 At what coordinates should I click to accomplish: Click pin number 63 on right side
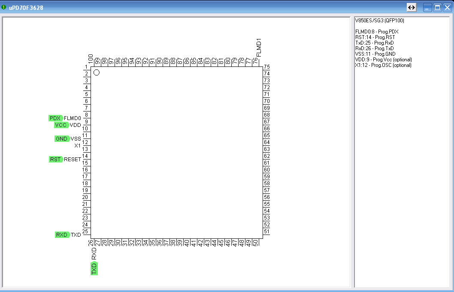pyautogui.click(x=266, y=149)
